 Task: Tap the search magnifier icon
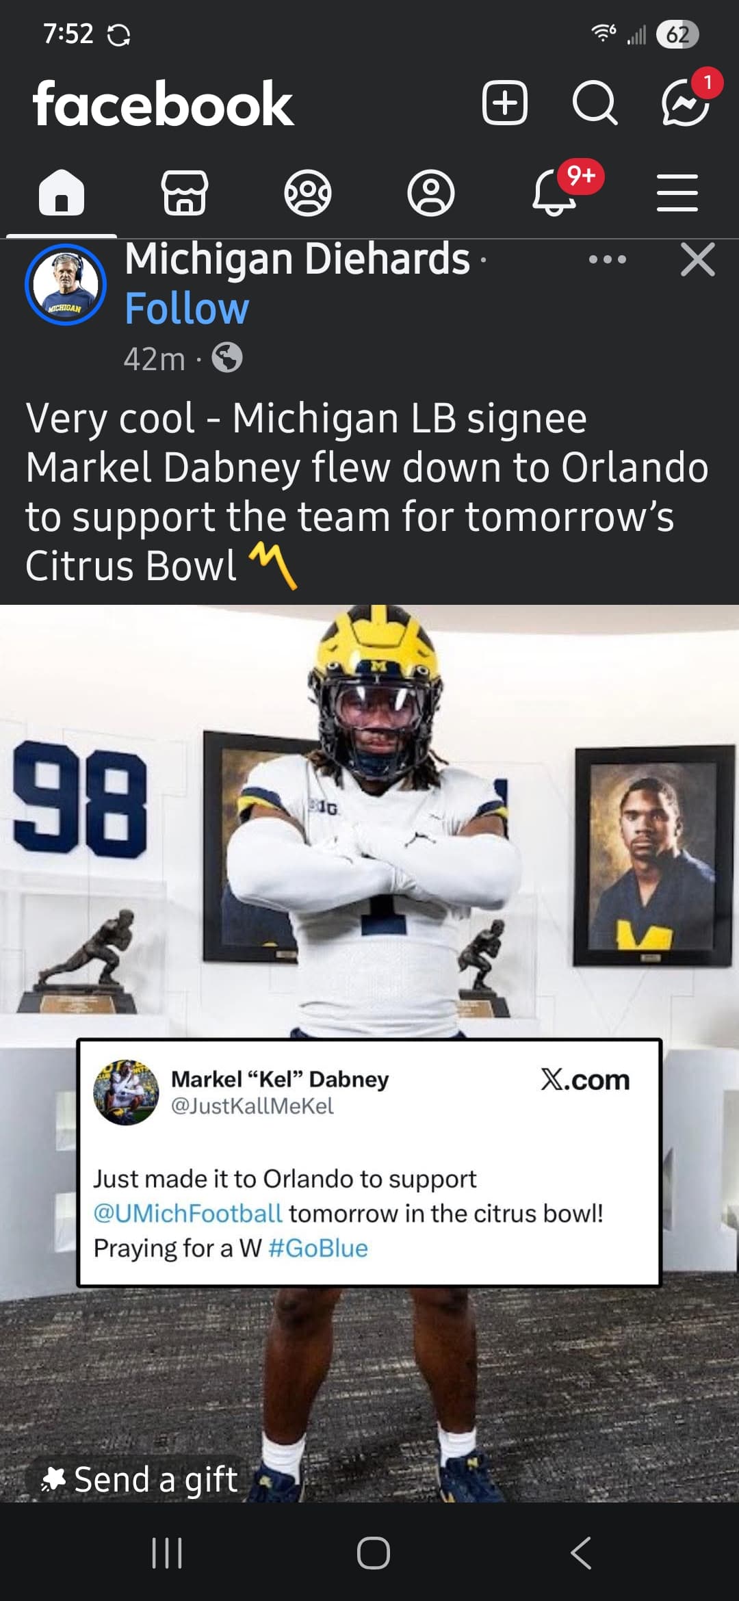pyautogui.click(x=595, y=103)
